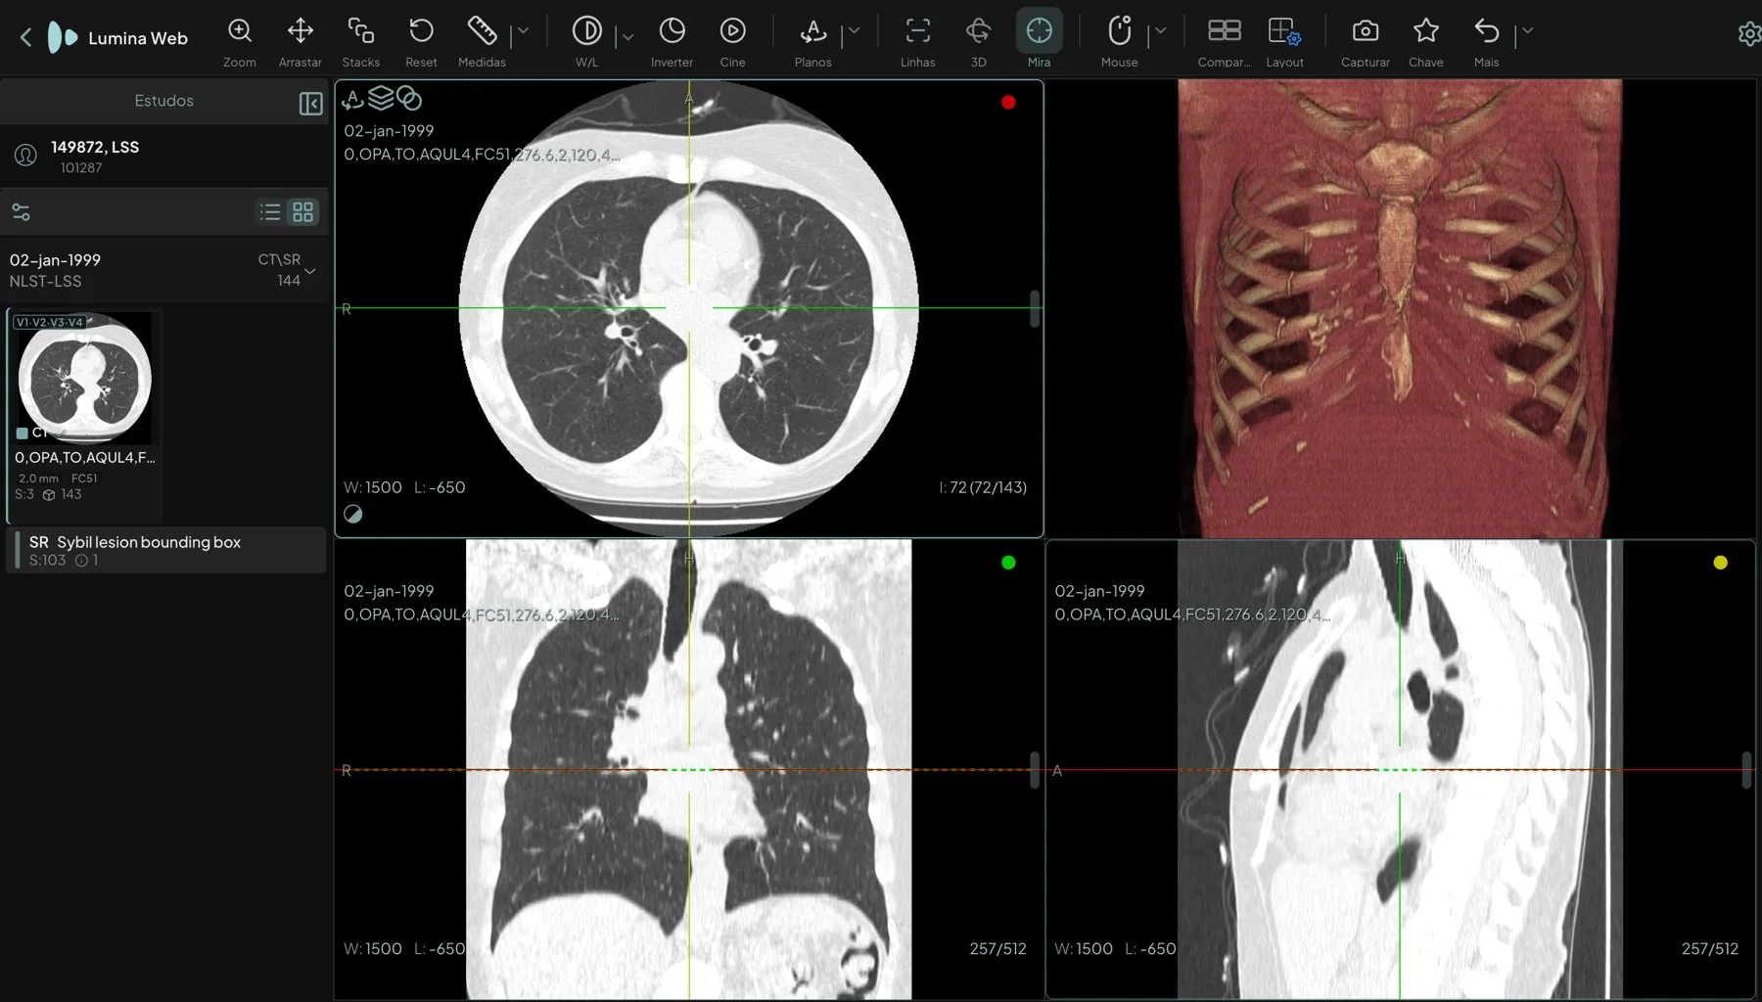Screen dimensions: 1762x1002
Task: Open Mouse button settings
Action: pos(1120,31)
